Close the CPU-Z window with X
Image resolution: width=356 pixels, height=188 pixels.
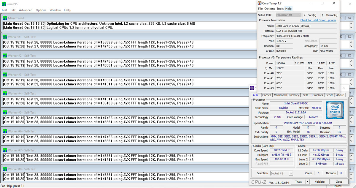tap(344, 88)
